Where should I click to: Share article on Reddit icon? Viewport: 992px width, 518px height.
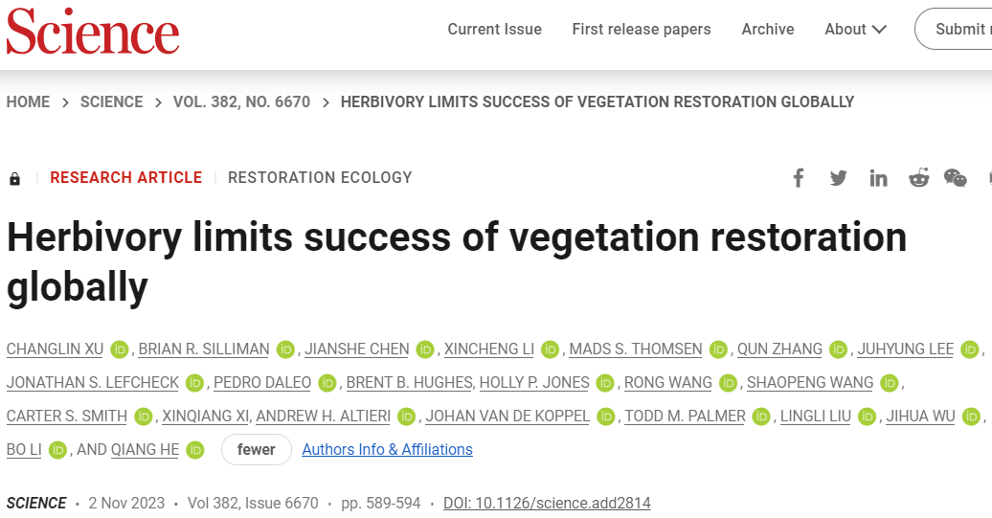point(918,178)
